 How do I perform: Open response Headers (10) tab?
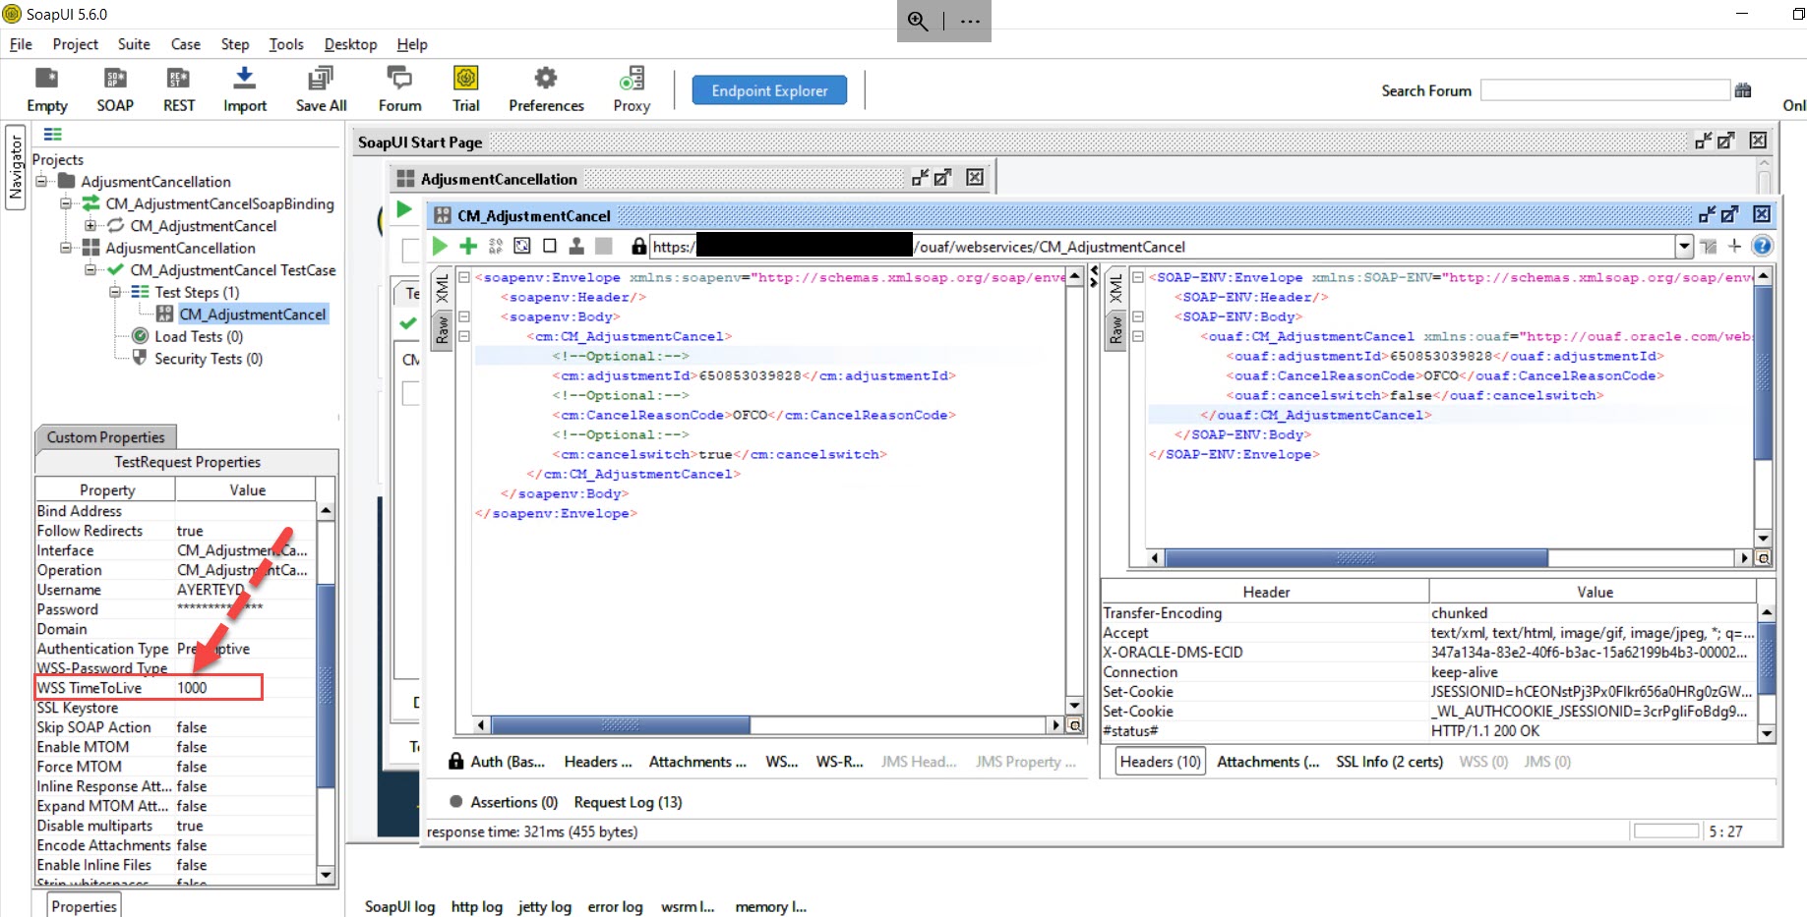click(x=1161, y=762)
